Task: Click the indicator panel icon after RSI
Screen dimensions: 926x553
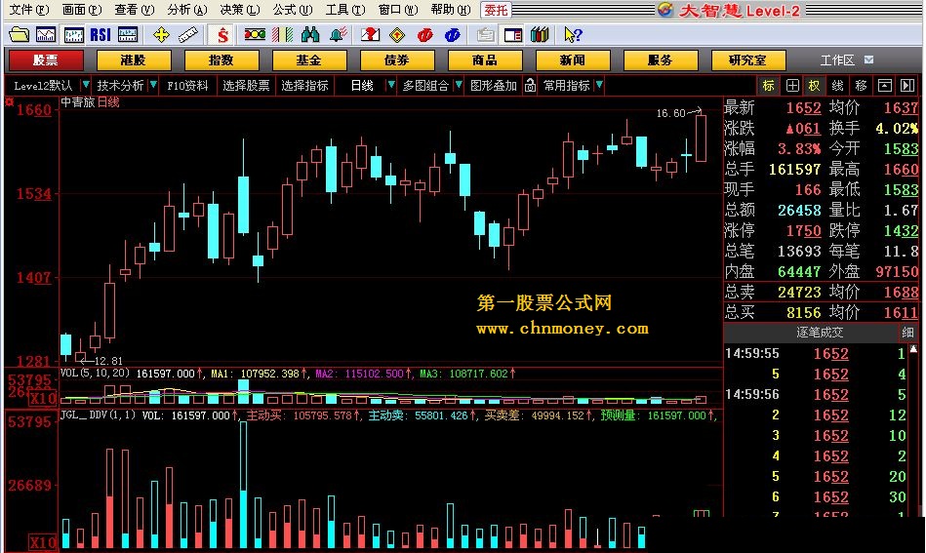Action: 128,35
